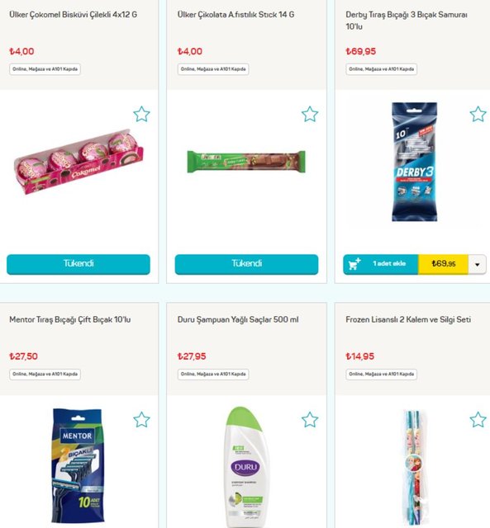Favorite the Ülker Çokomel Bisküvi star icon
Viewport: 490px width, 528px height.
coord(141,114)
